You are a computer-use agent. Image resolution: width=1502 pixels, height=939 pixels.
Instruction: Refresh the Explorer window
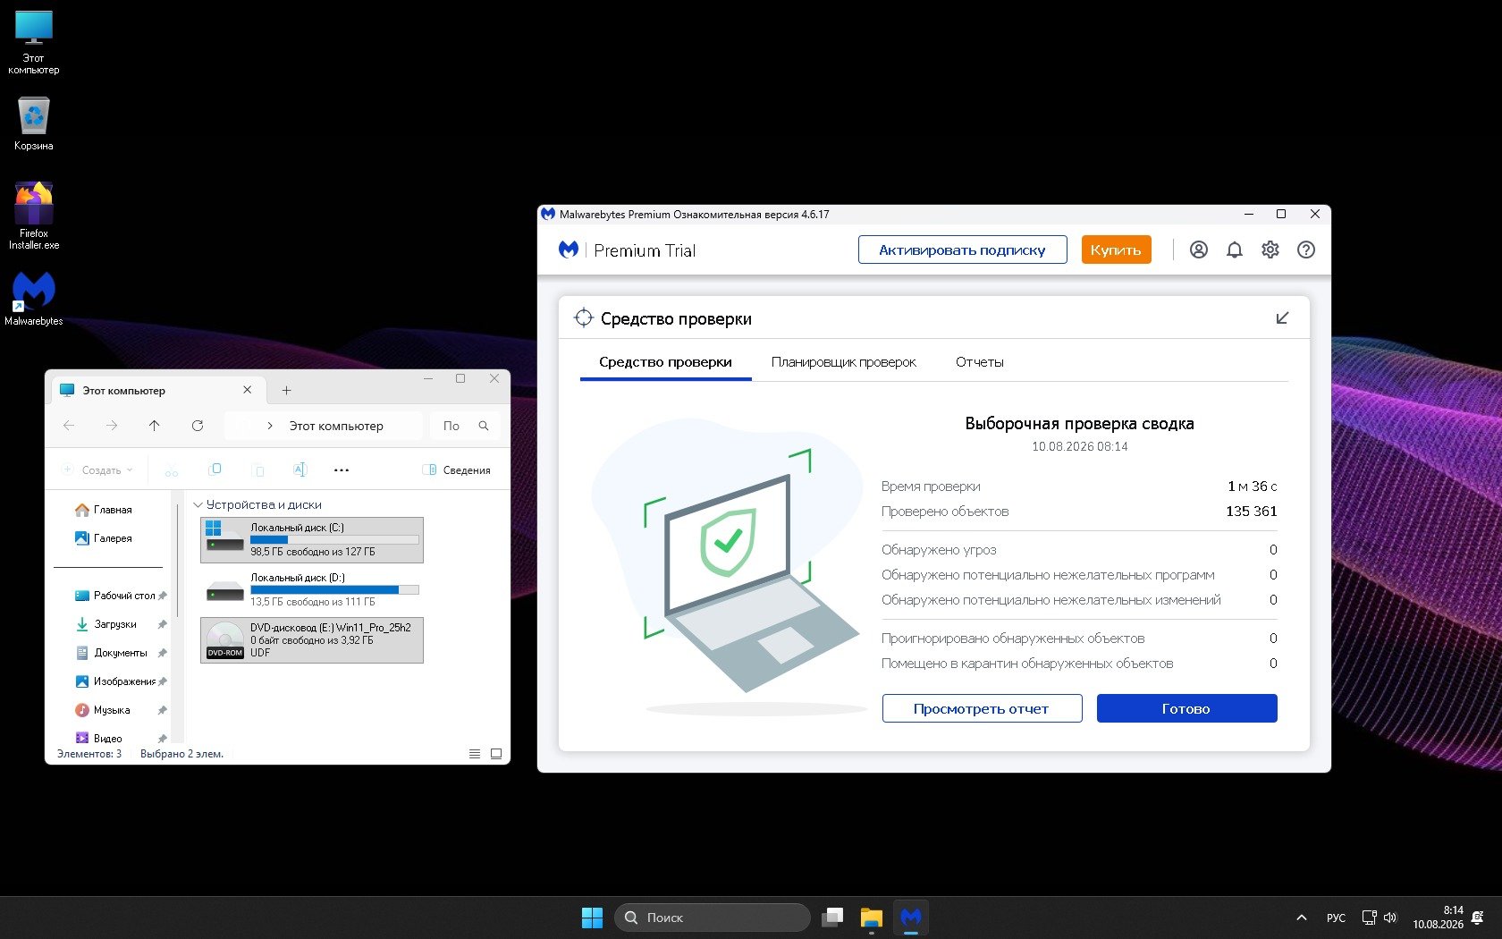198,426
